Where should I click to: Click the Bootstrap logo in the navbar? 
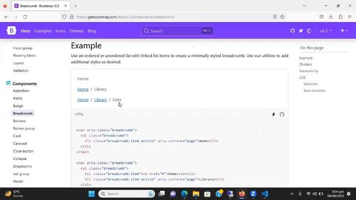tap(11, 31)
